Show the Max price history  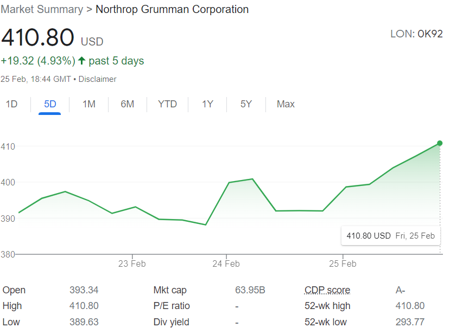pyautogui.click(x=286, y=104)
